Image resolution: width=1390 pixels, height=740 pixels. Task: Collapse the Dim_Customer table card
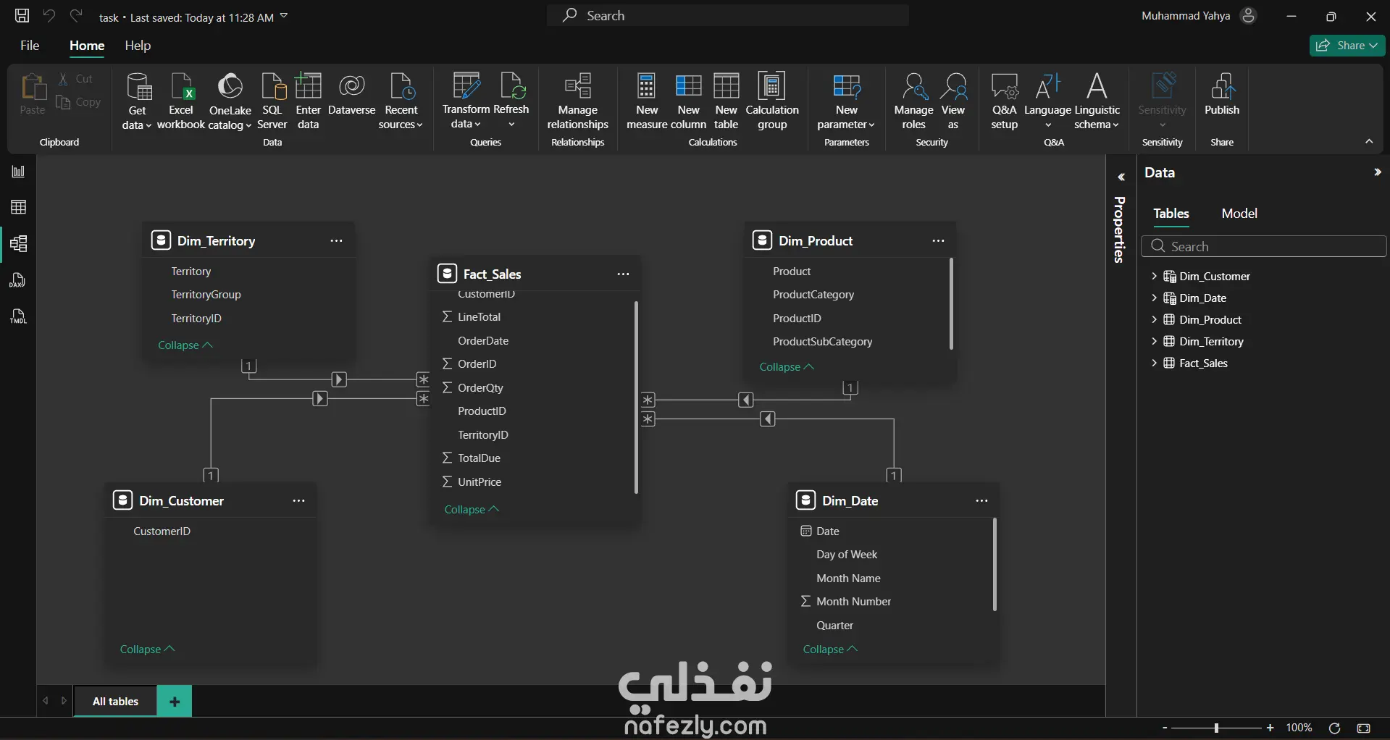click(x=147, y=649)
